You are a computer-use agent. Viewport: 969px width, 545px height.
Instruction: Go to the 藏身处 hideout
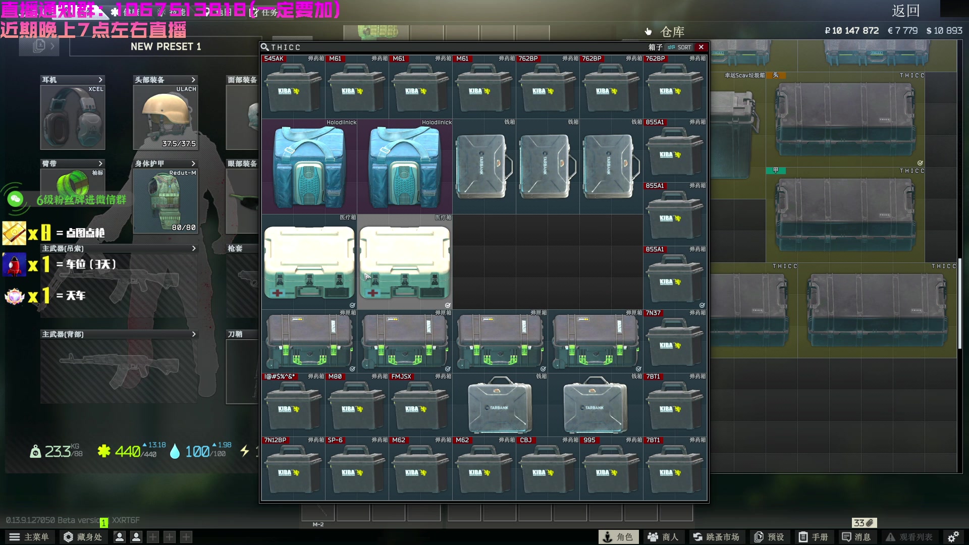click(83, 537)
